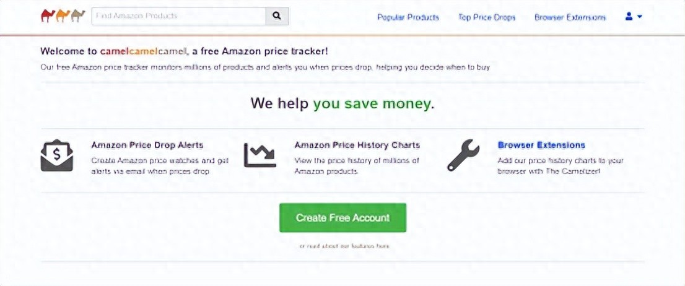Click the wrench icon for extensions
This screenshot has height=286, width=685.
[x=463, y=155]
